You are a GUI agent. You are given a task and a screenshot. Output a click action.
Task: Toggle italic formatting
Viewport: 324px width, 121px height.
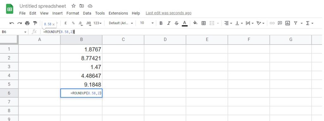[169, 23]
